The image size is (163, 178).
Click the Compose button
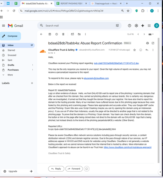[x=10, y=36]
